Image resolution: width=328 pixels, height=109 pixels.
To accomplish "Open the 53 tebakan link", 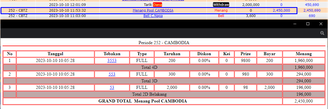I will tap(112, 87).
